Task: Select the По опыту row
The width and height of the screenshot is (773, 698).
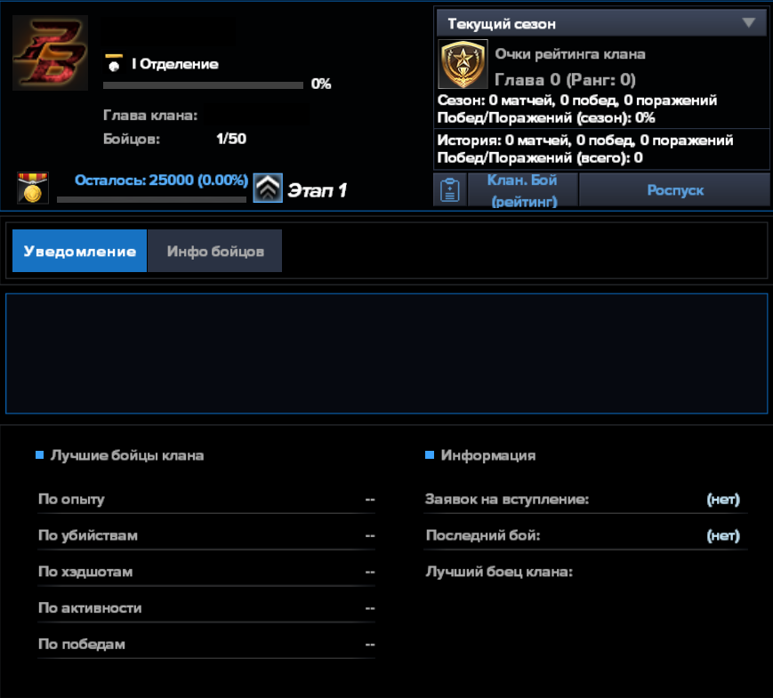Action: (205, 500)
